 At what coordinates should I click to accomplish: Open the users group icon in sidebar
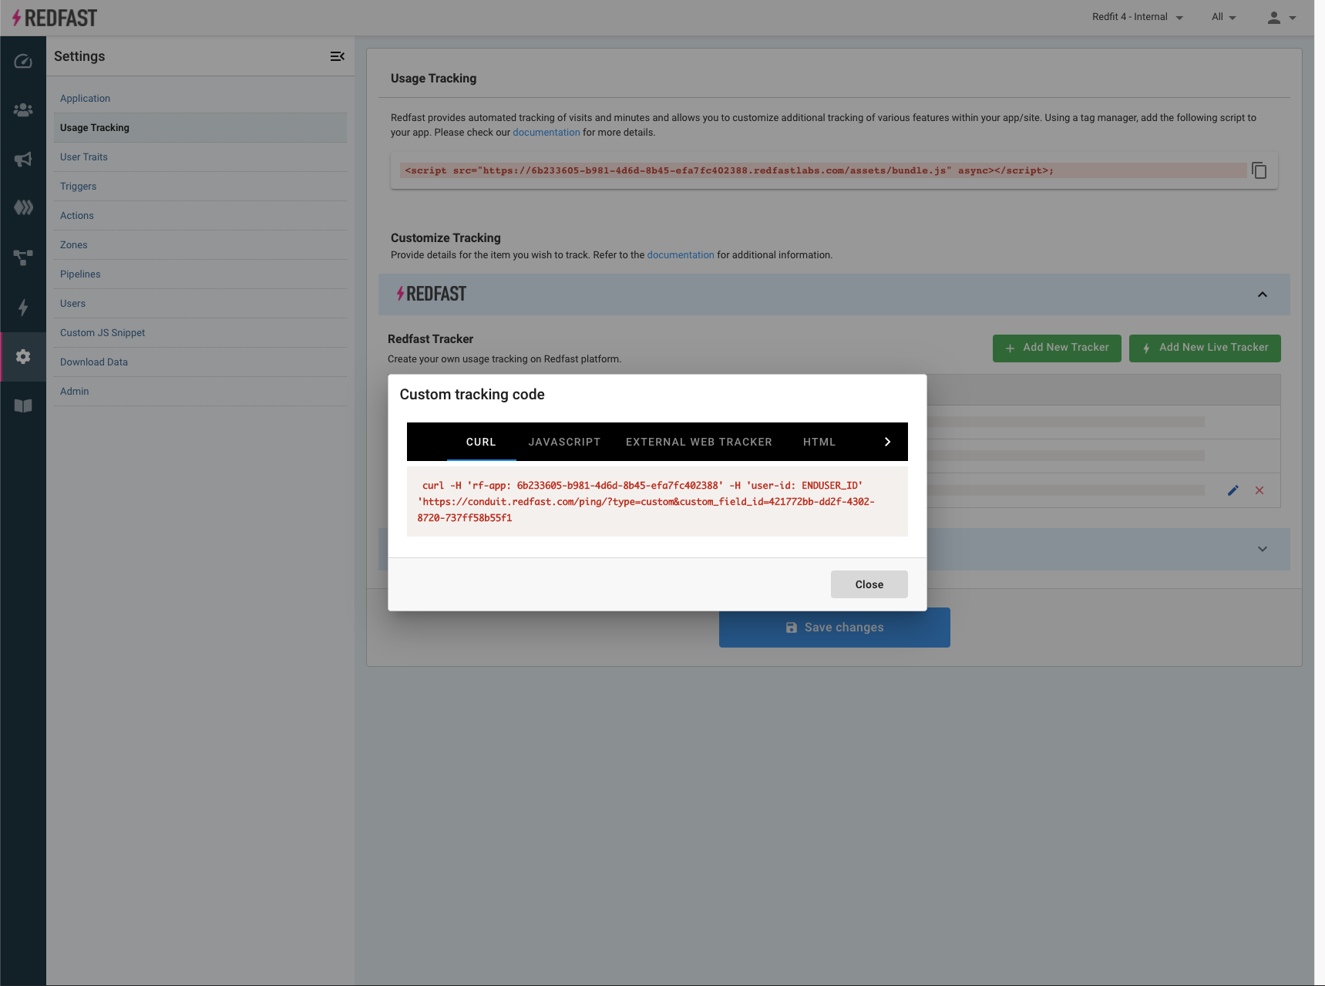23,110
